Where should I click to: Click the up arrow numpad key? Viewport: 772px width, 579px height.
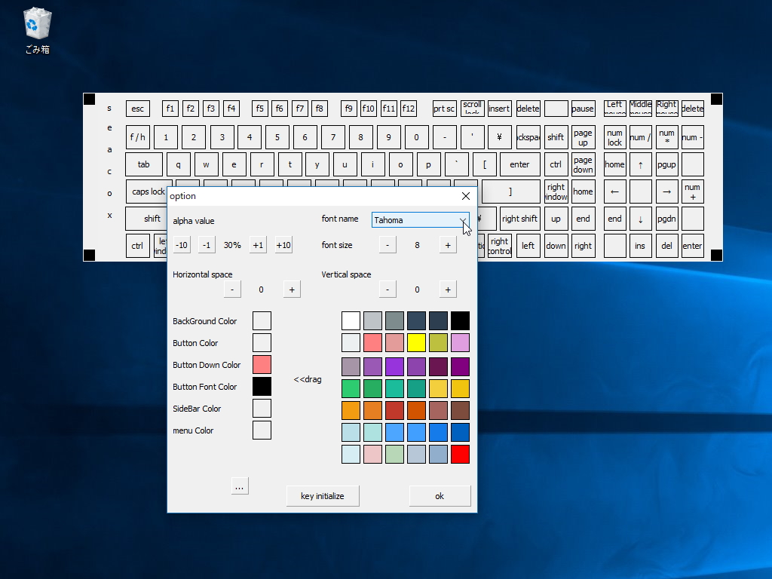[641, 164]
